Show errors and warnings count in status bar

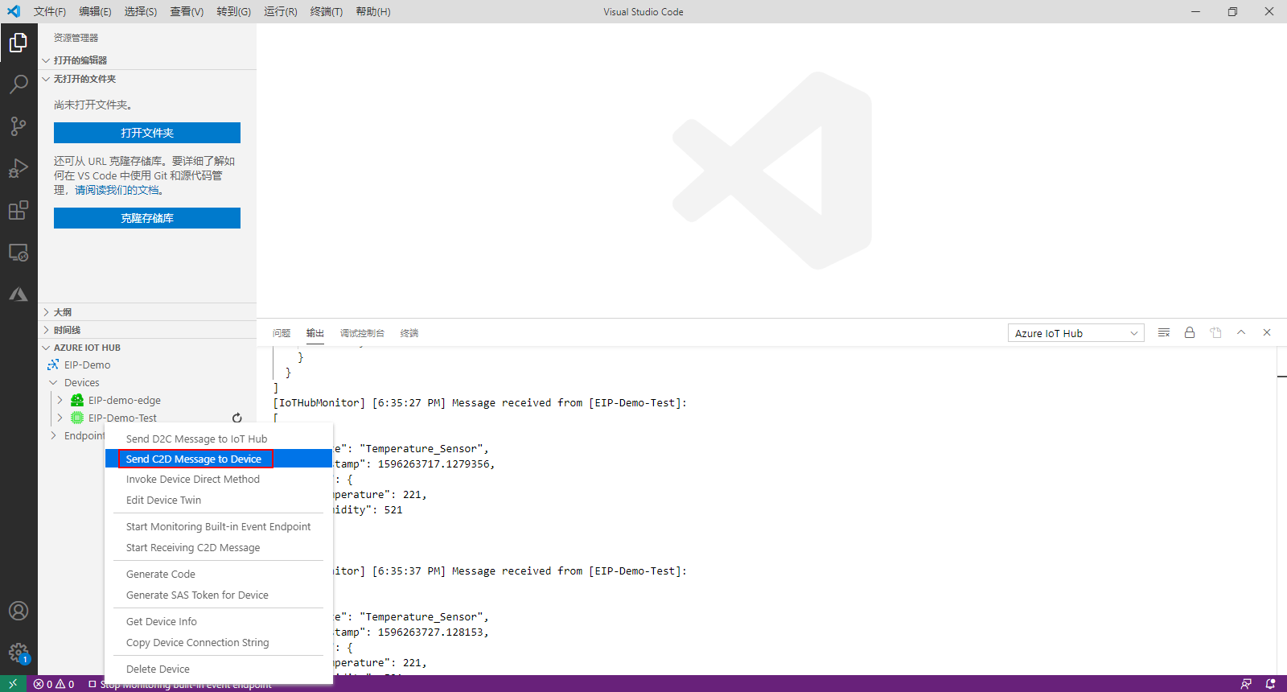click(x=54, y=684)
